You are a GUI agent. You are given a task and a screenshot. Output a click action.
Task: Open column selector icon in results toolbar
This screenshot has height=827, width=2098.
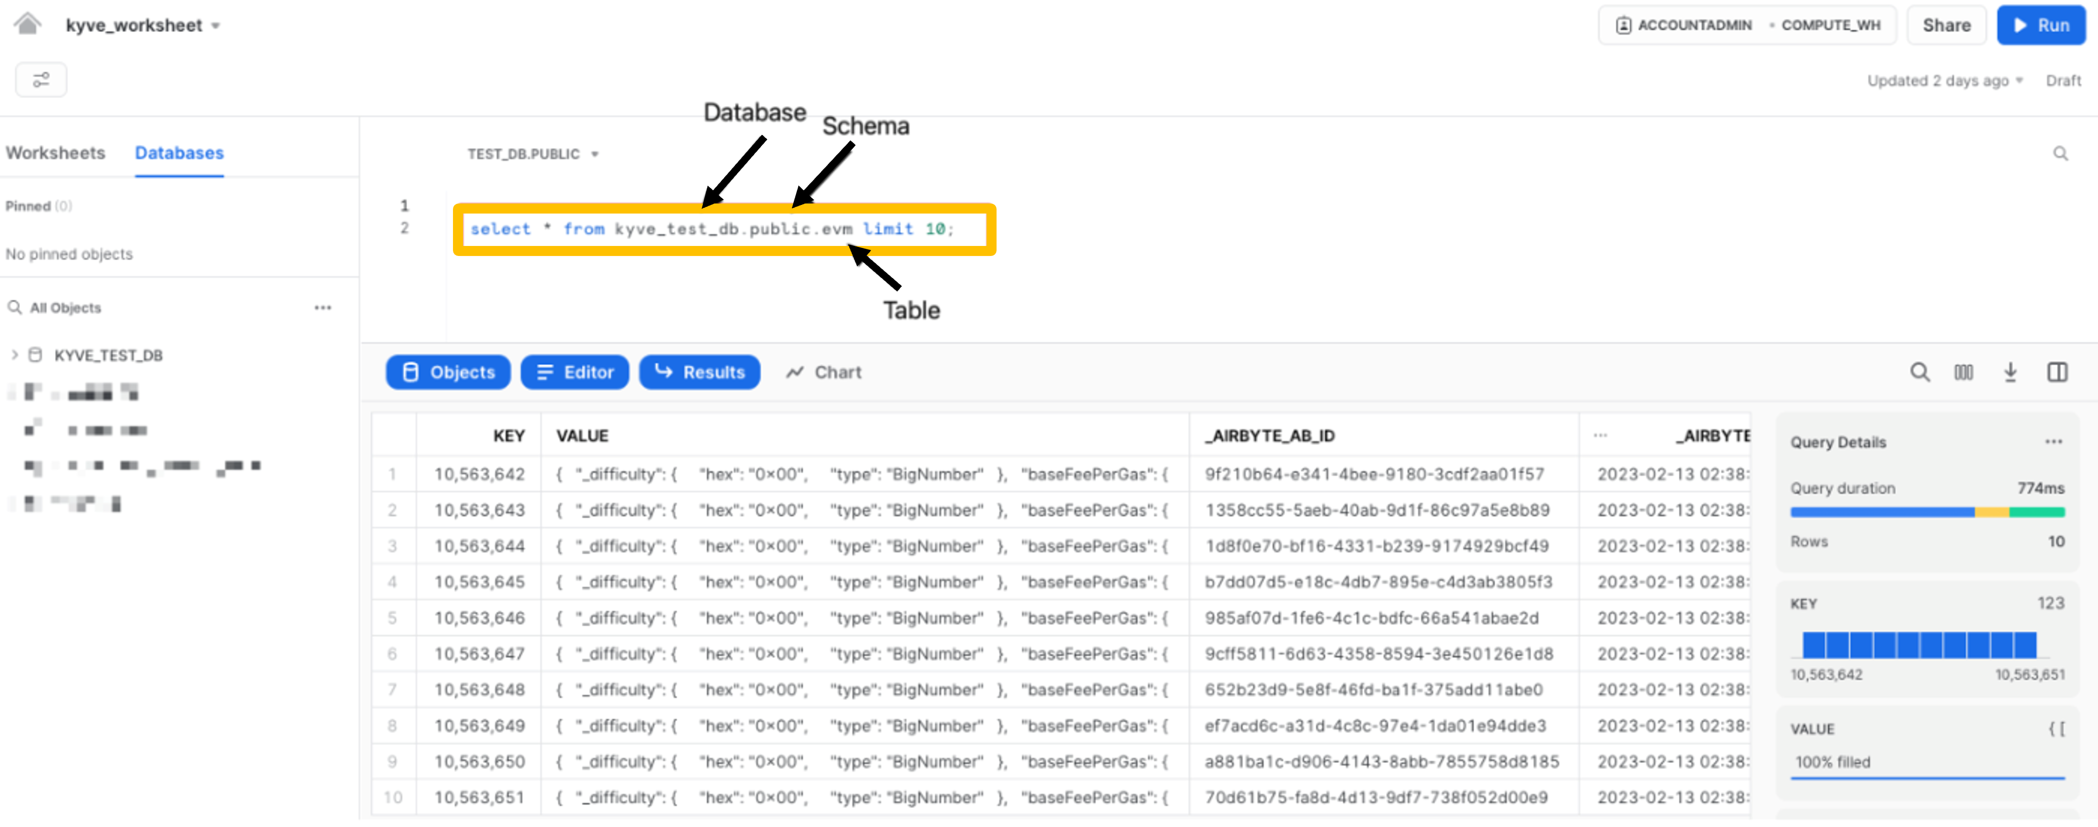pos(1963,373)
